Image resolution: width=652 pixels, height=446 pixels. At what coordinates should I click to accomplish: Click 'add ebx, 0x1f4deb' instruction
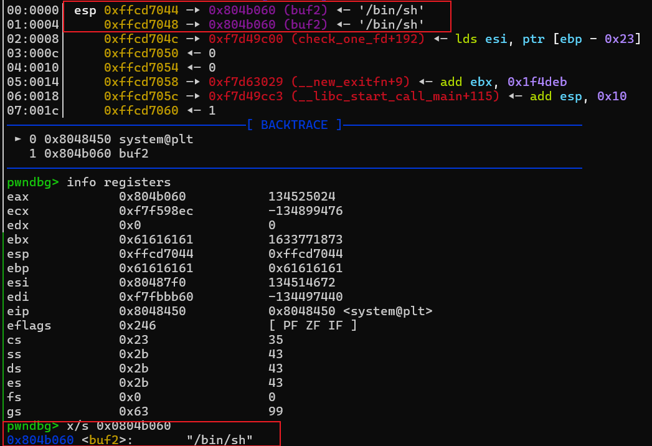tap(504, 82)
